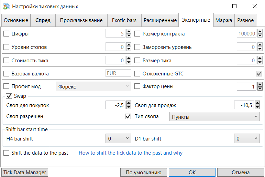Uncheck the Своп разрешен checkbox

(x=128, y=116)
